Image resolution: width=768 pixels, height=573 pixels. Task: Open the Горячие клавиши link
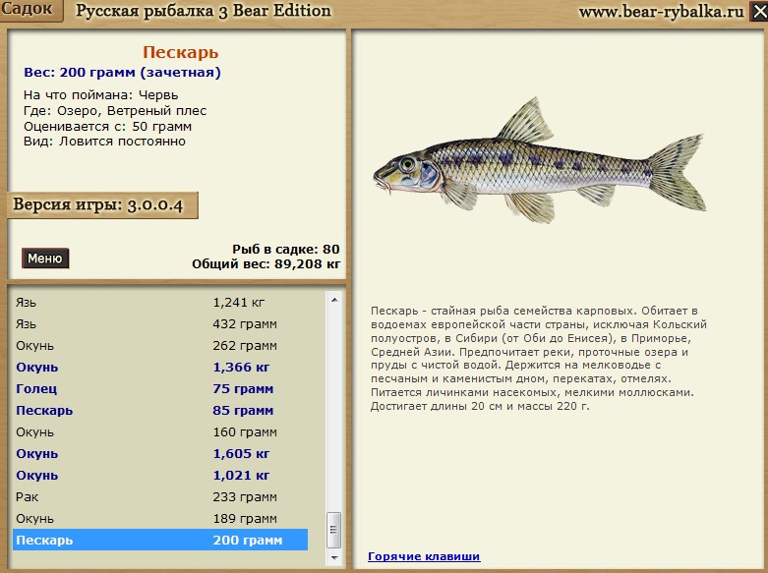424,556
